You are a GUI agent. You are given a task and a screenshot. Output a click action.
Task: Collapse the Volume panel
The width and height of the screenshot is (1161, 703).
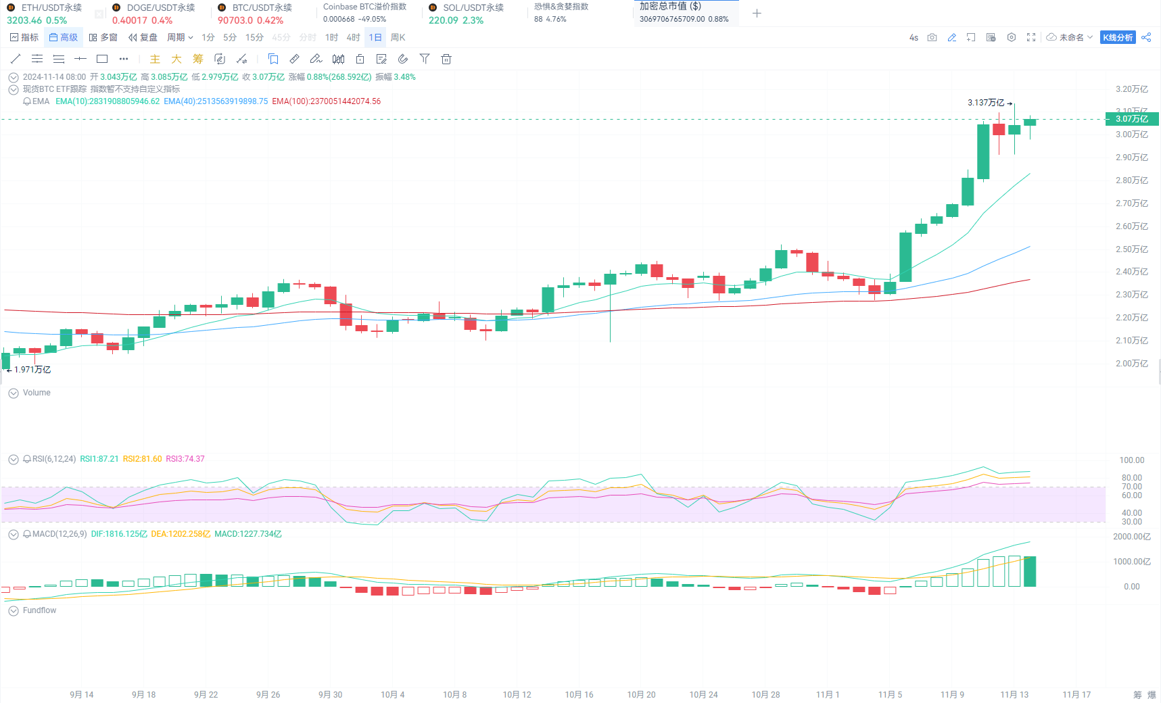tap(14, 393)
